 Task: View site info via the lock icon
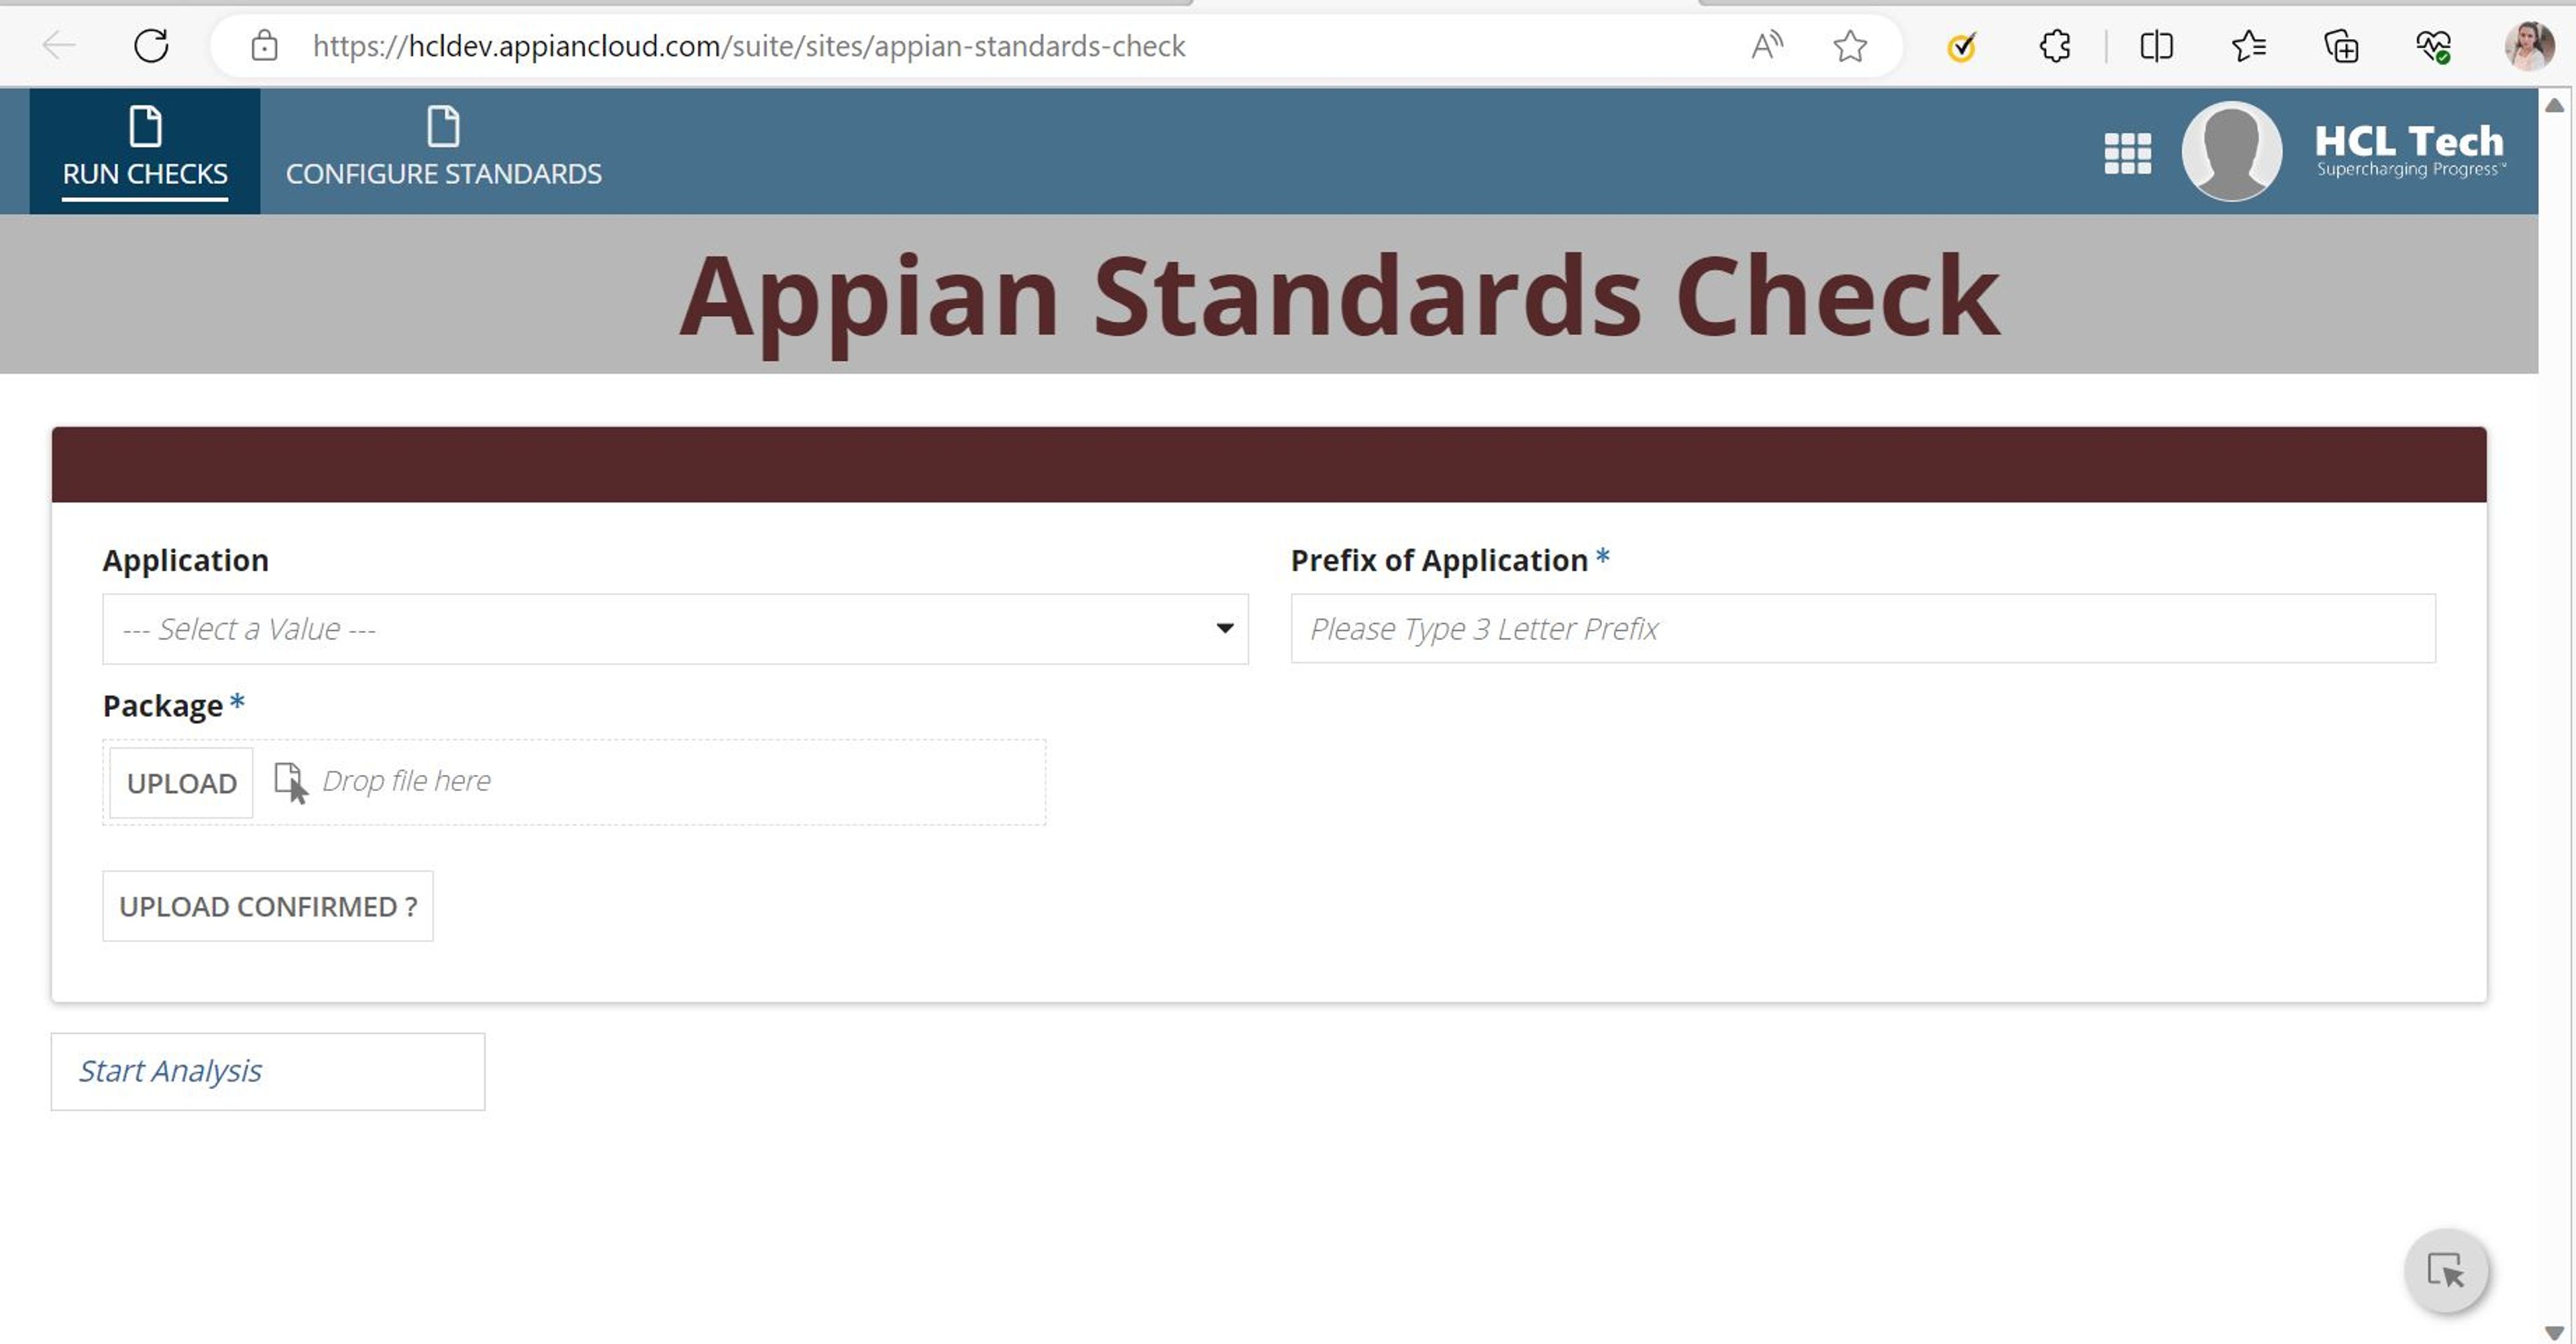264,45
